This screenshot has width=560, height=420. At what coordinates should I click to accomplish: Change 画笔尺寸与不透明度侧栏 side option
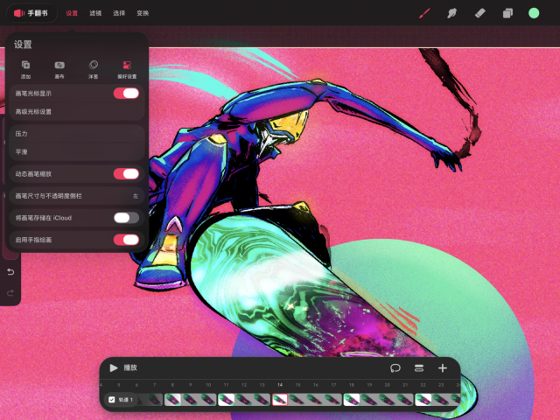[x=77, y=196]
